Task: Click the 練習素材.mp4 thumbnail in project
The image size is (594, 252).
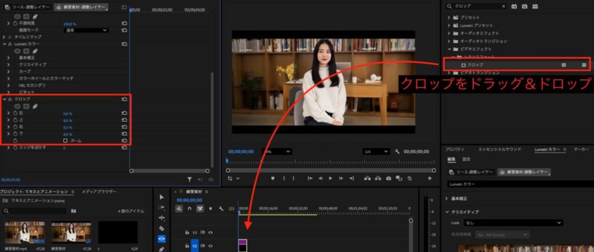Action: 24,232
